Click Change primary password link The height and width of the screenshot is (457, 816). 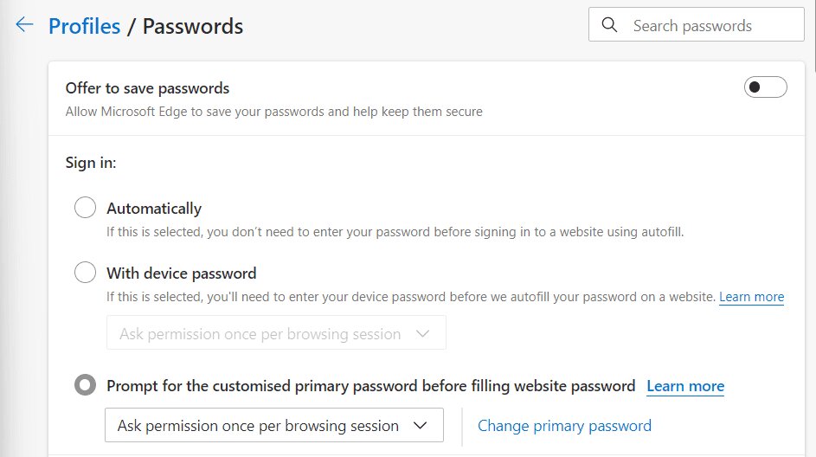[565, 426]
